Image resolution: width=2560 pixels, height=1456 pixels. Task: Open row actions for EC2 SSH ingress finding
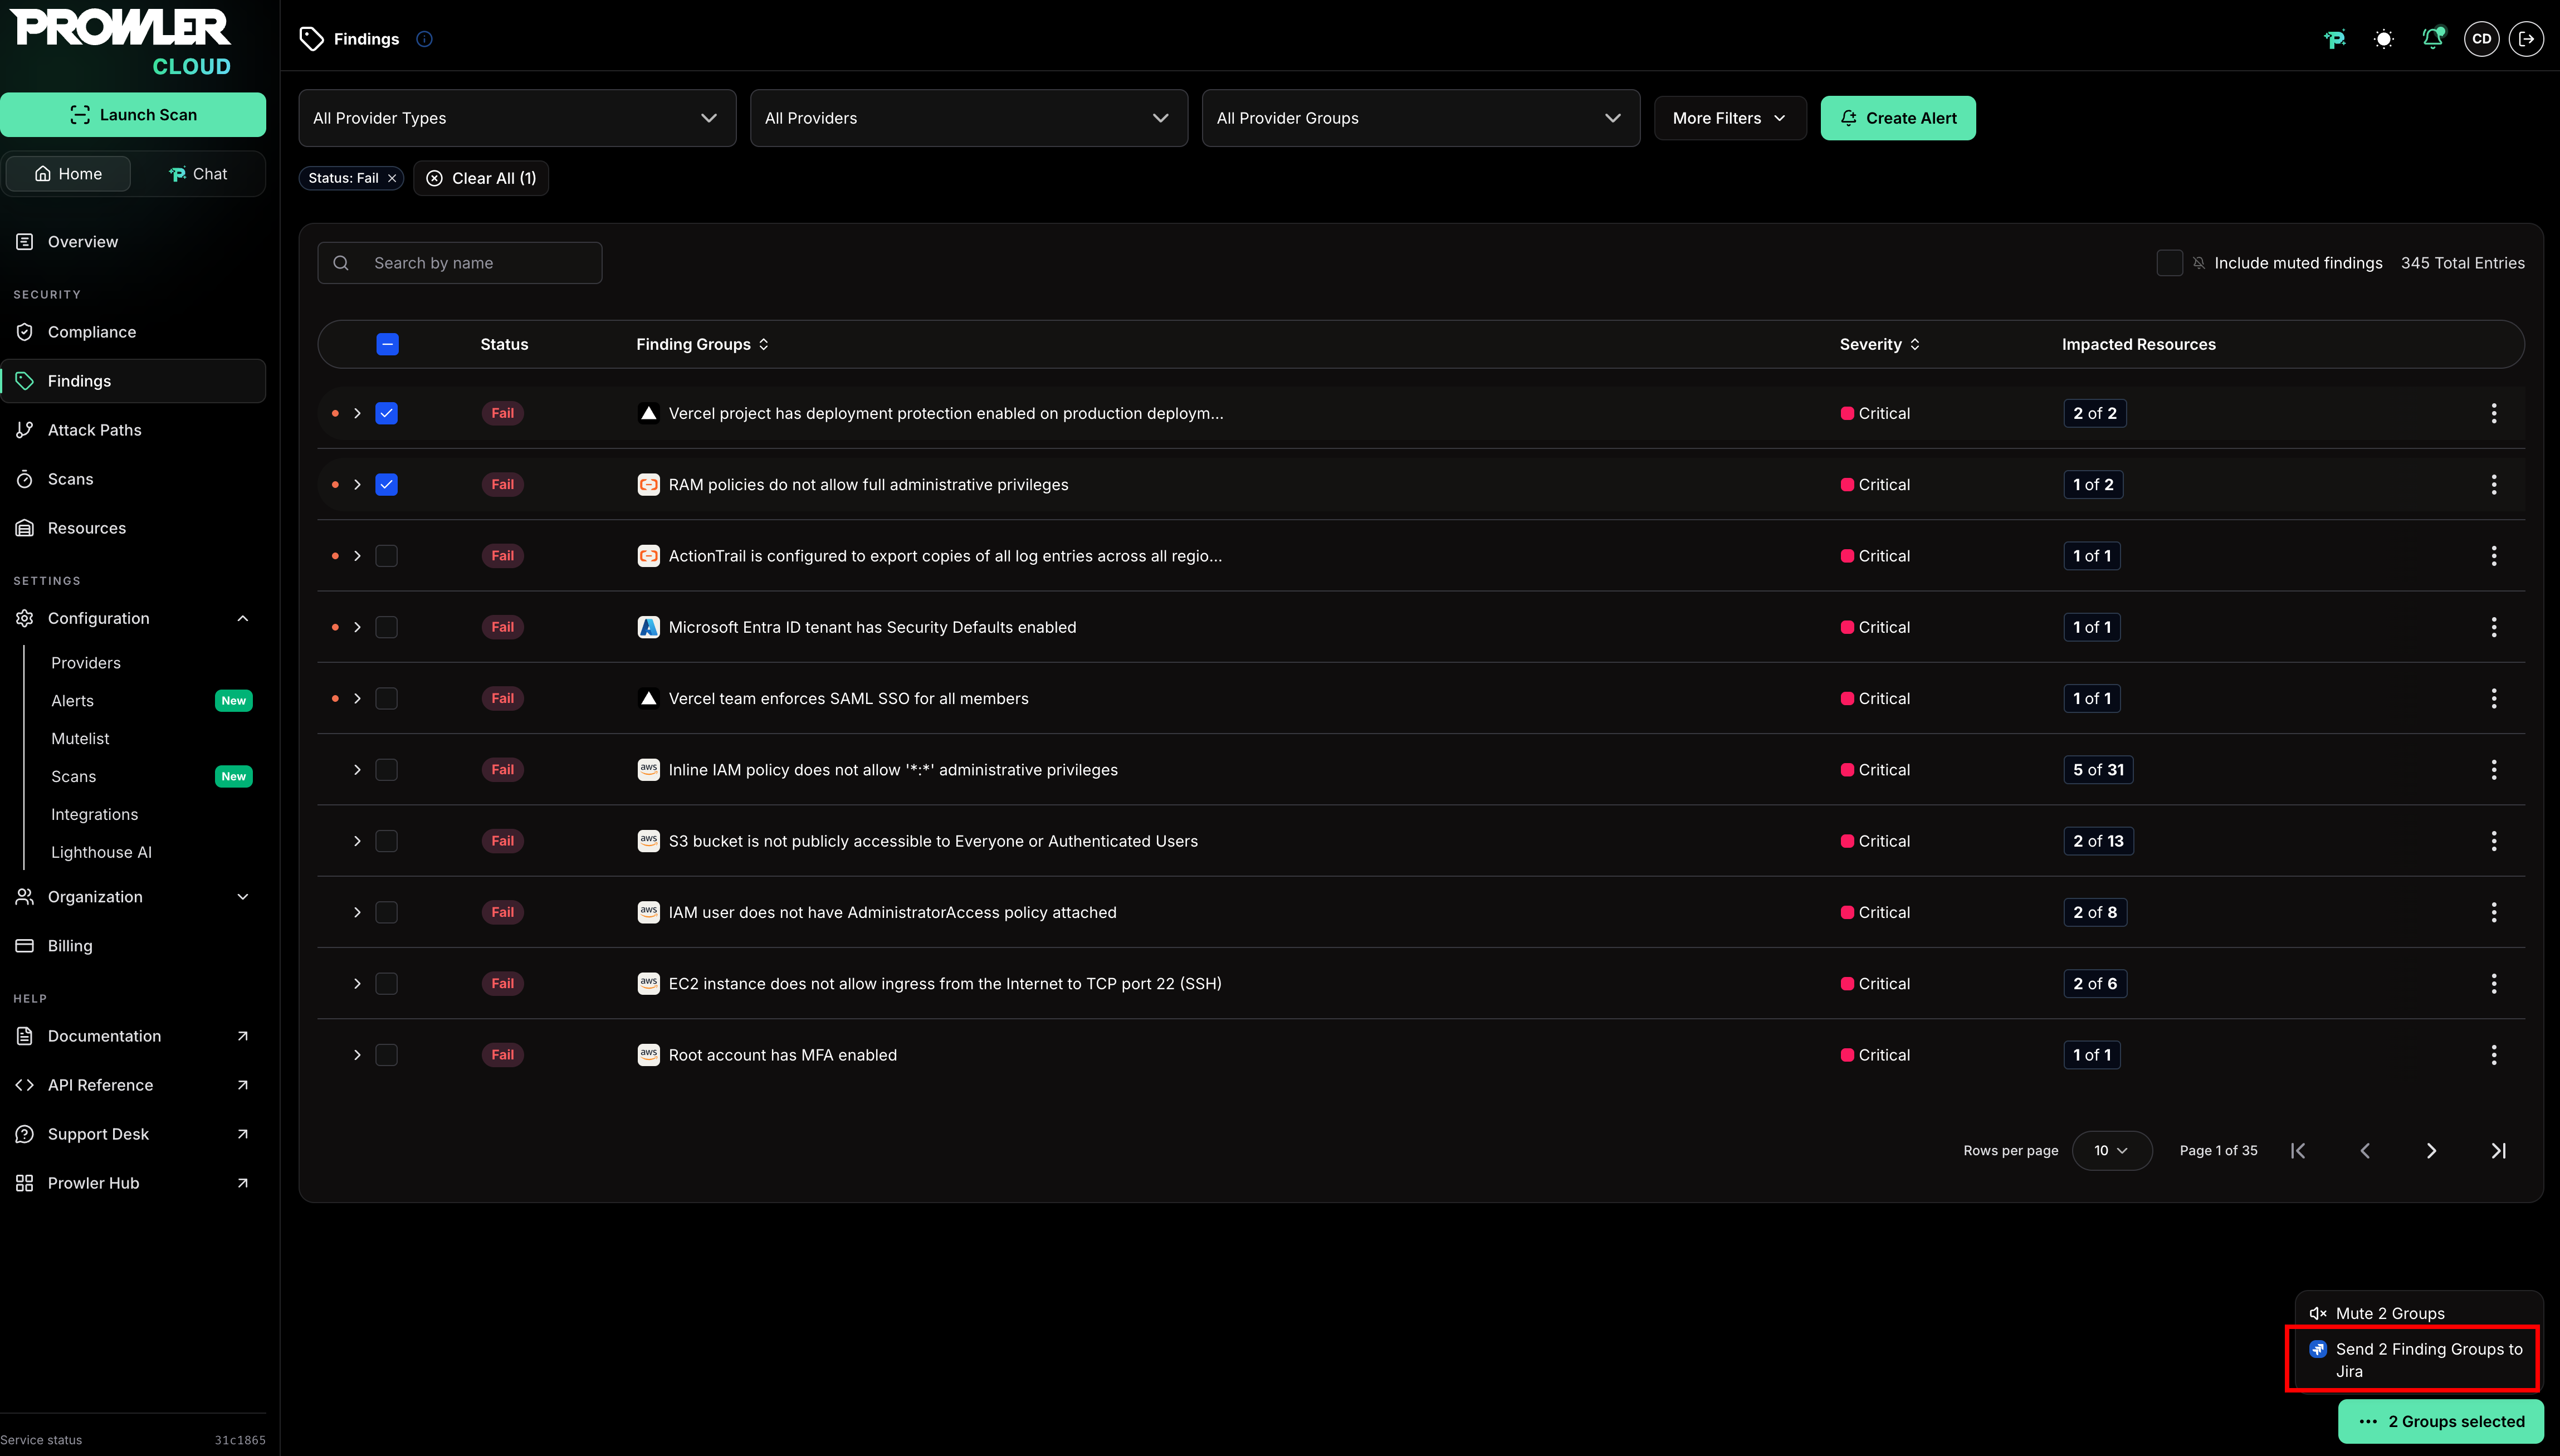[2494, 984]
